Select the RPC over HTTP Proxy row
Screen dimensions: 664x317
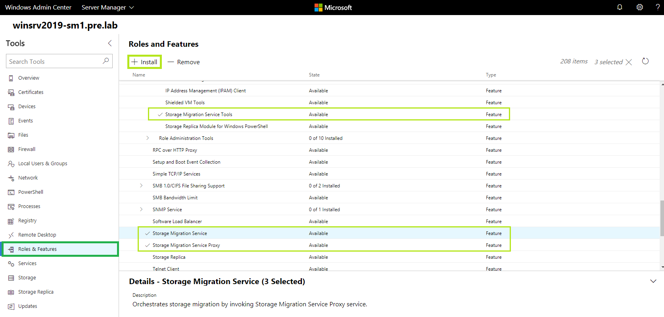click(x=389, y=150)
